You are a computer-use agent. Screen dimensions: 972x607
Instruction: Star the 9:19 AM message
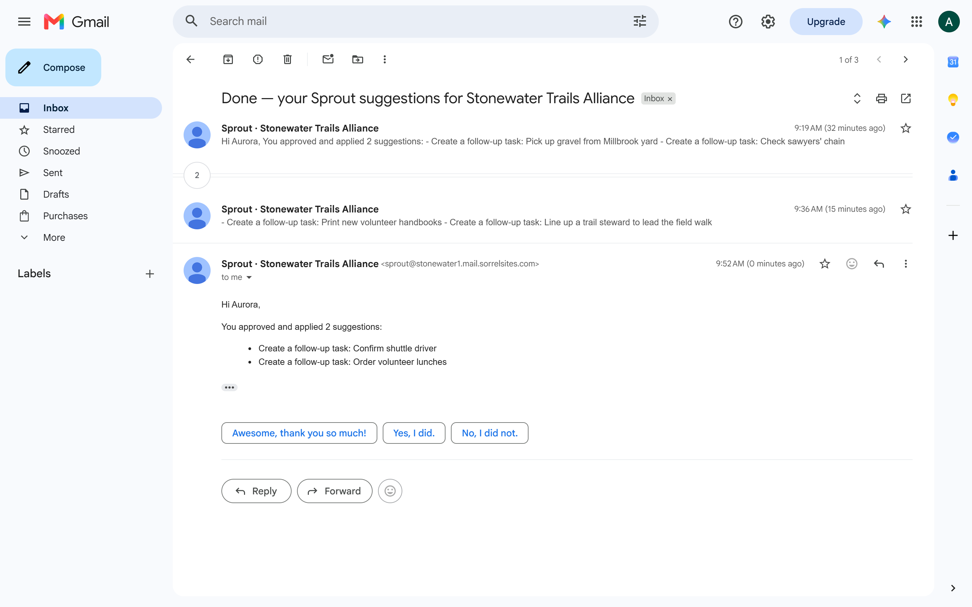coord(906,128)
